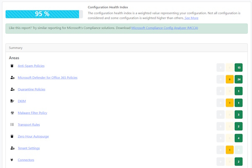Image resolution: width=252 pixels, height=168 pixels.
Task: Jump to the DKIM section
Action: coord(22,101)
